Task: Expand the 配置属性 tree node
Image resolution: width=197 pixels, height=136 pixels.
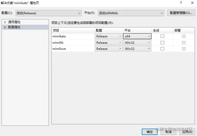Action: click(5, 27)
